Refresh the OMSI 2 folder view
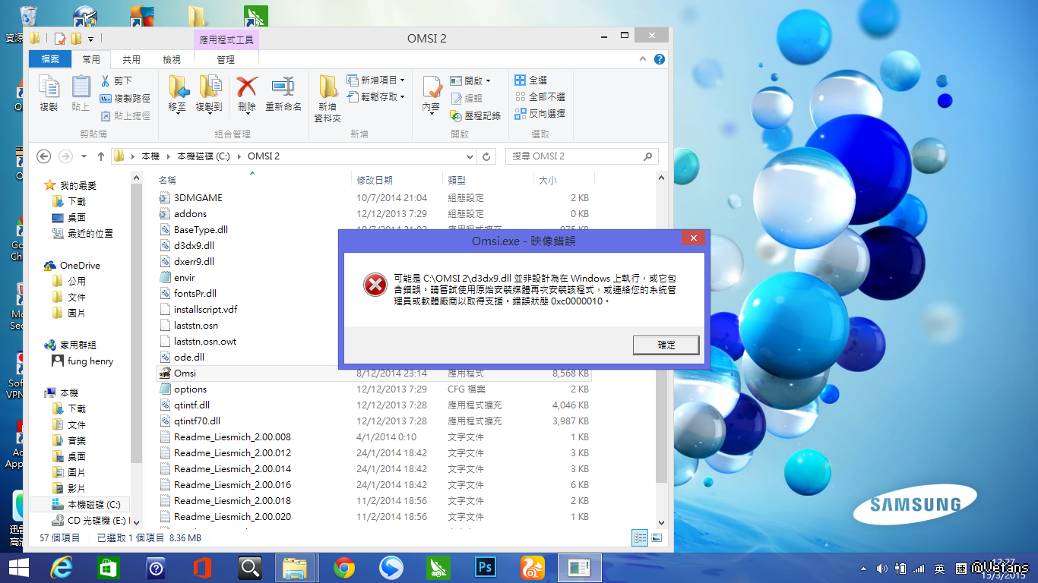This screenshot has width=1038, height=583. (487, 156)
